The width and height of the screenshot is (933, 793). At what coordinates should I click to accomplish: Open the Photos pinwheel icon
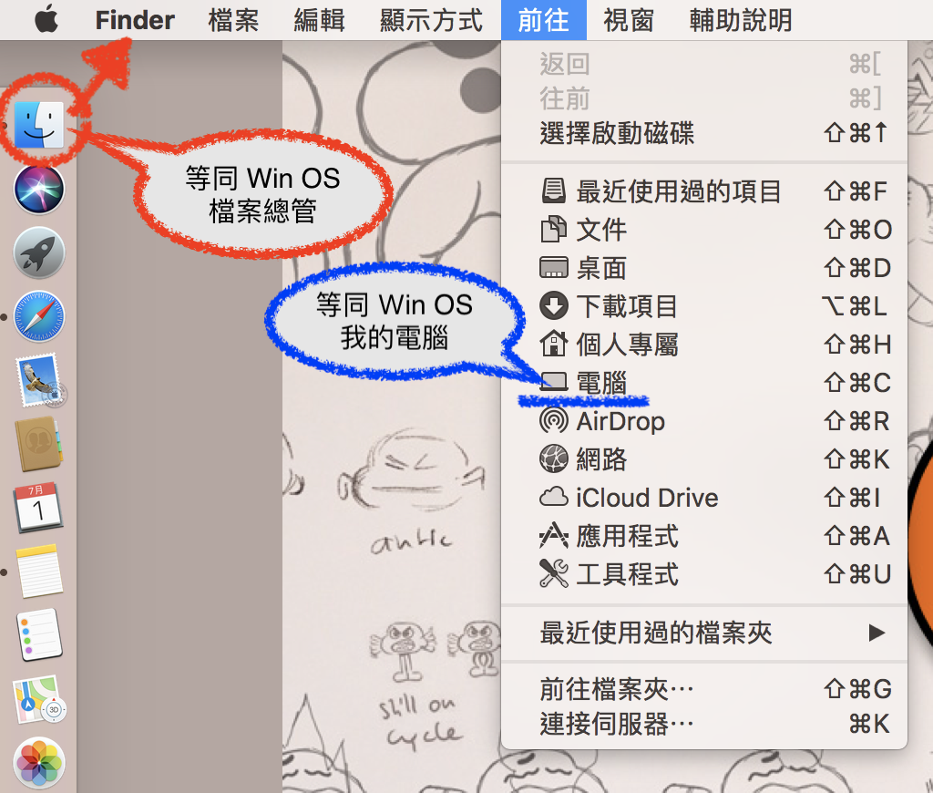click(x=39, y=763)
